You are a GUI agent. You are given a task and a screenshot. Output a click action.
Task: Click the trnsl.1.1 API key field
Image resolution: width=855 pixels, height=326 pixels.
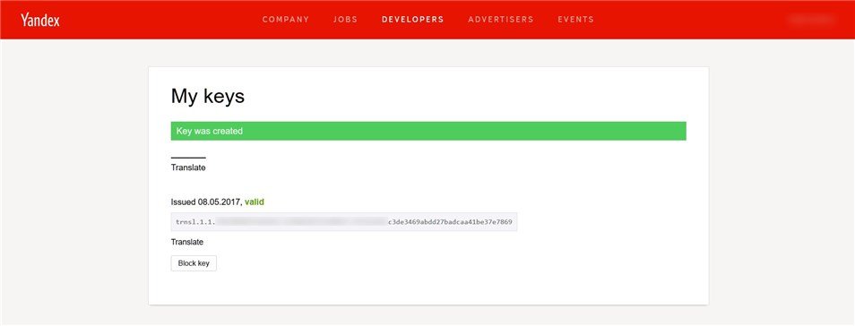point(344,222)
